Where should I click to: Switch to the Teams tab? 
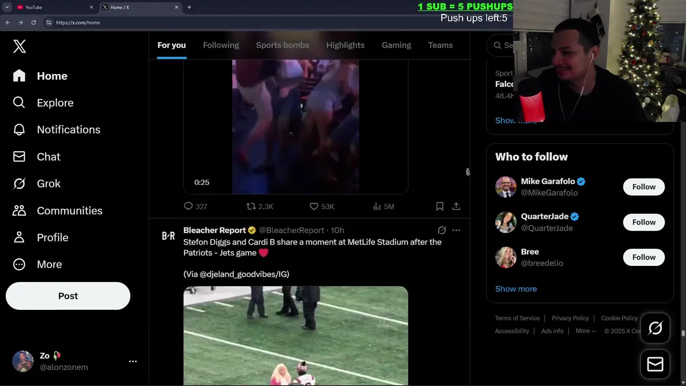coord(440,45)
